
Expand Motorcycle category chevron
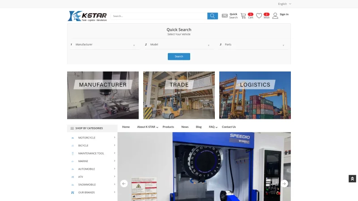pos(115,138)
